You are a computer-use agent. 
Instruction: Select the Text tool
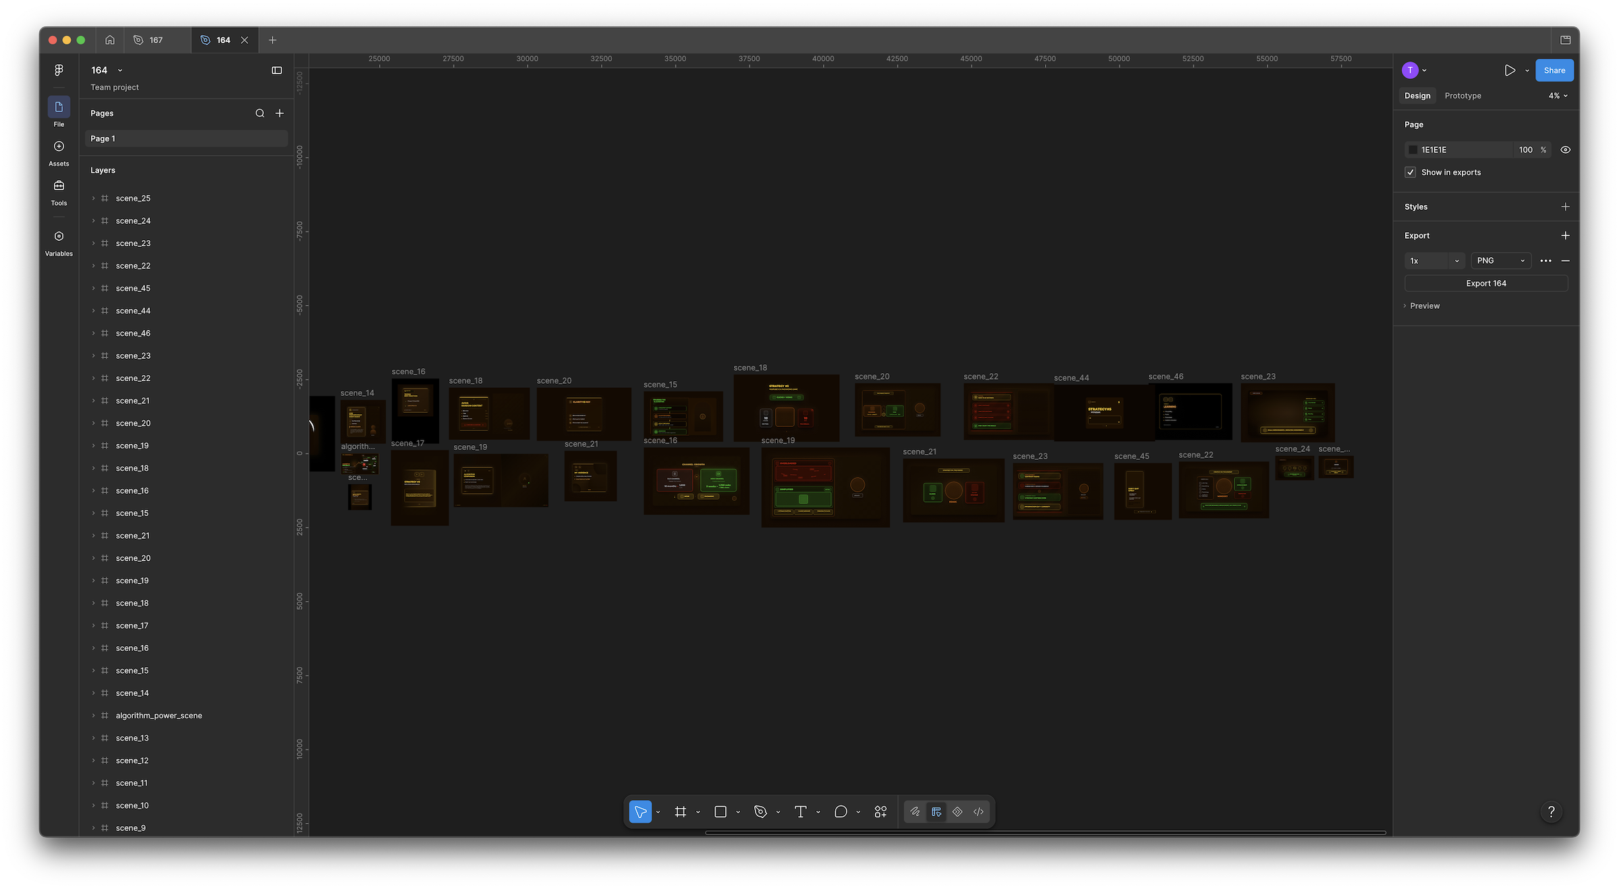click(801, 811)
